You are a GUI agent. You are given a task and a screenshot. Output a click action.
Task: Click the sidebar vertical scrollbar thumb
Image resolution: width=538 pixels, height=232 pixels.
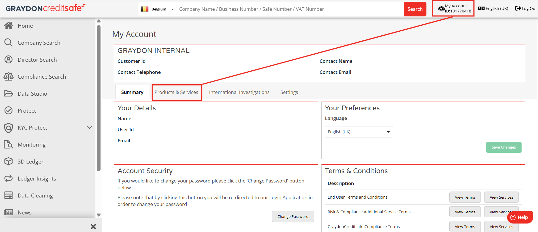99,98
